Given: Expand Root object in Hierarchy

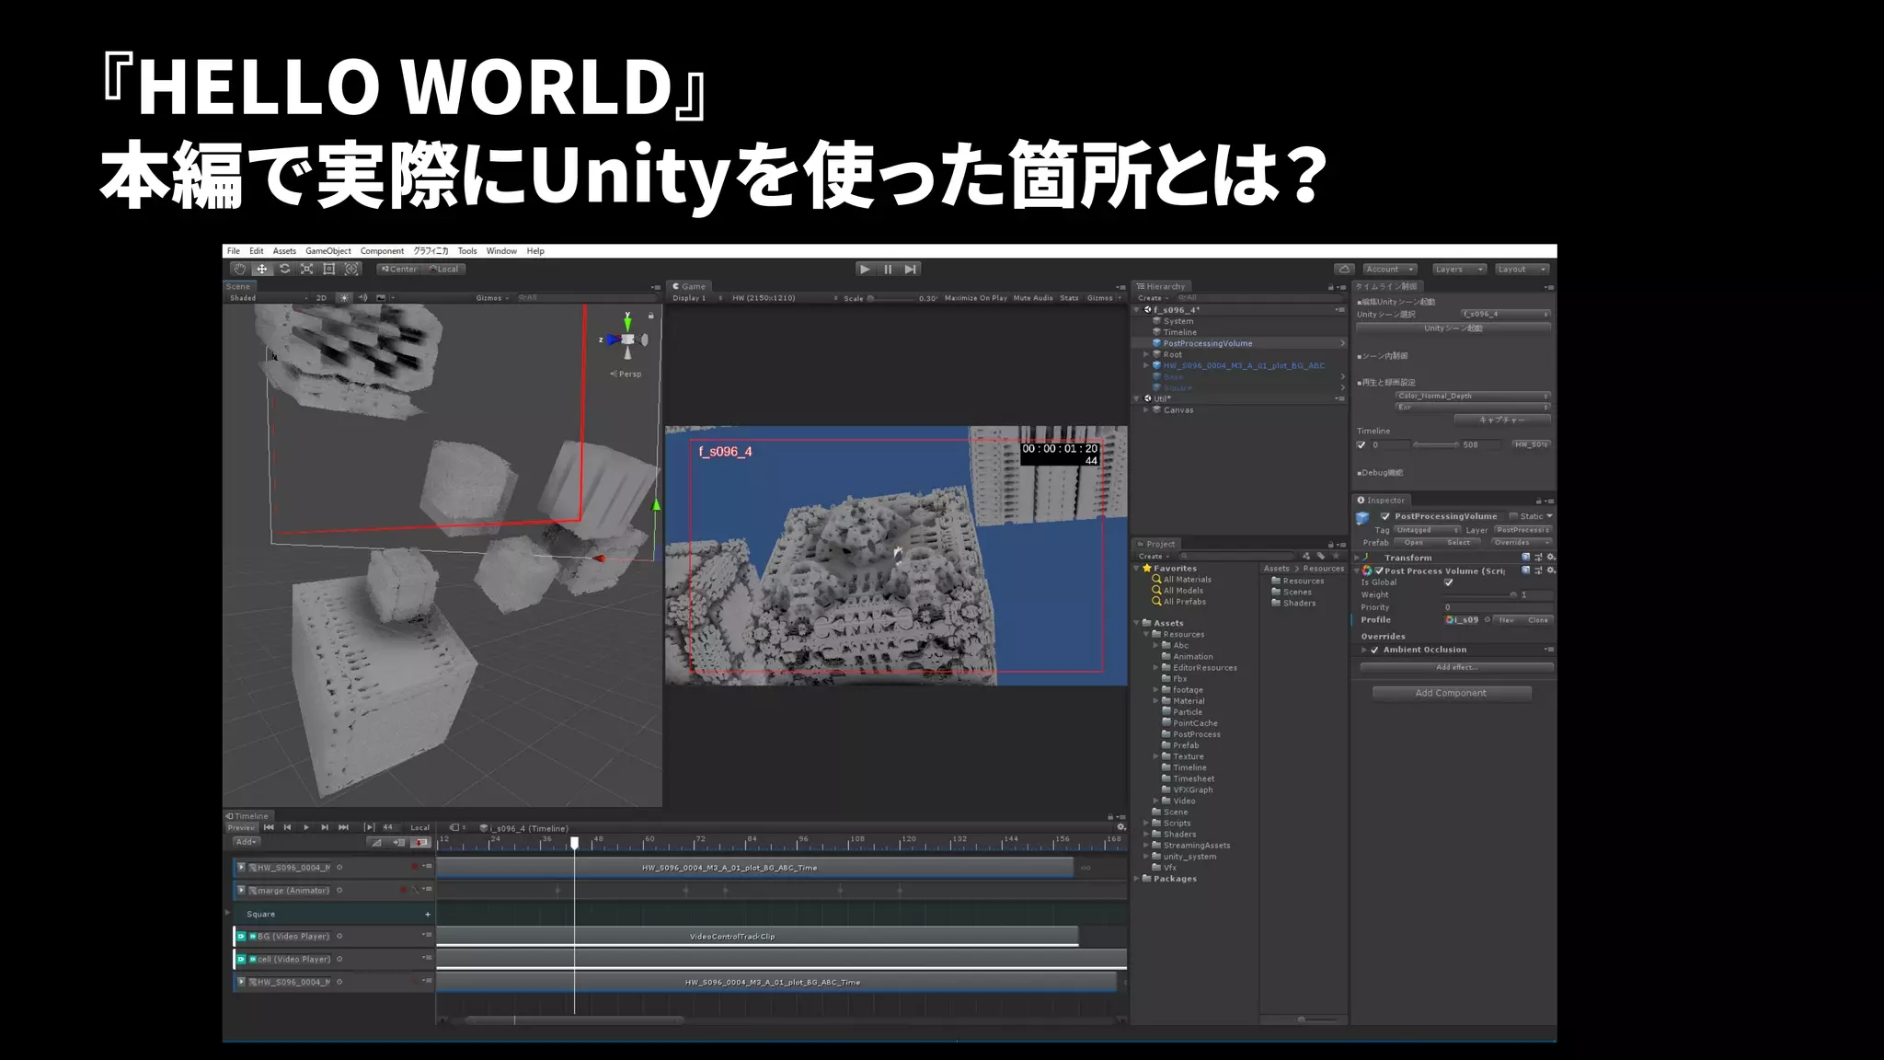Looking at the screenshot, I should (1146, 354).
